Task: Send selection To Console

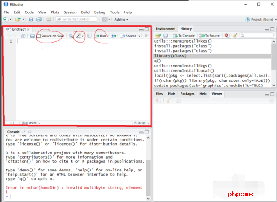Action: pos(184,36)
